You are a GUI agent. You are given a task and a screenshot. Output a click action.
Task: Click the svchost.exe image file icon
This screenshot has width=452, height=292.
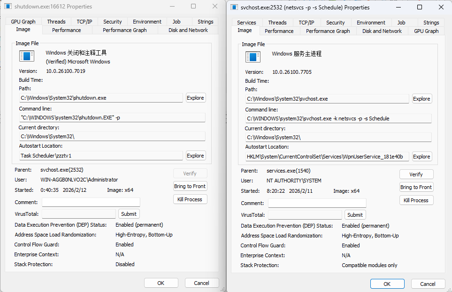[x=253, y=57]
